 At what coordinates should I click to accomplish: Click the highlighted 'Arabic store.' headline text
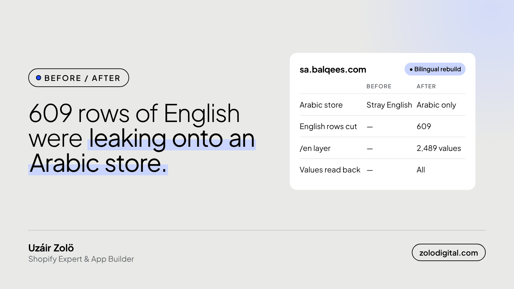(x=98, y=163)
